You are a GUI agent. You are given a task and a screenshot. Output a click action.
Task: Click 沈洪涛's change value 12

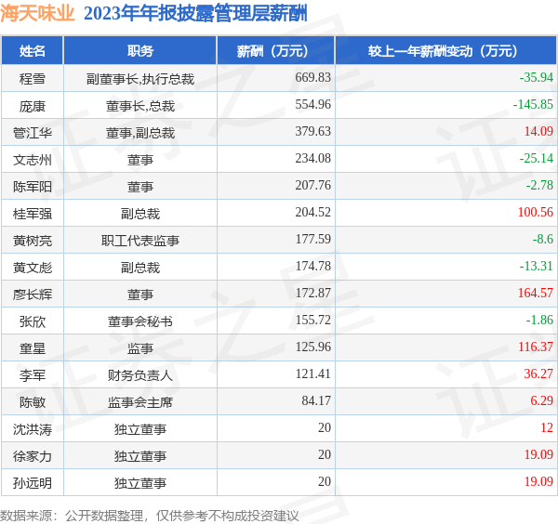coord(547,427)
